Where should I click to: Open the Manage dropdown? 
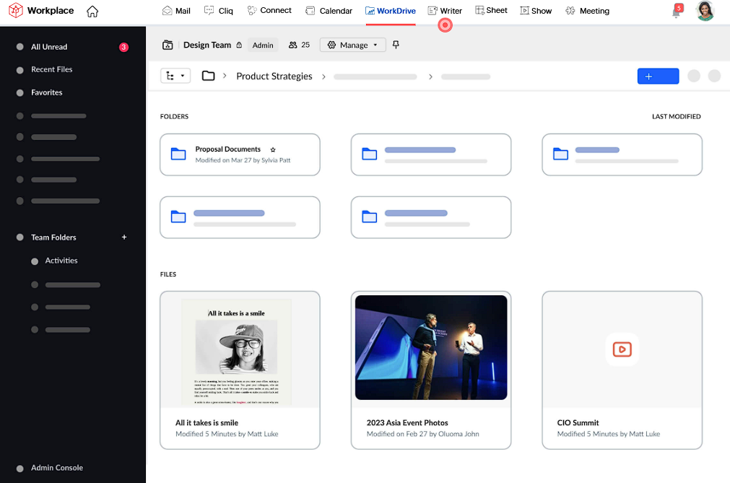[x=352, y=45]
